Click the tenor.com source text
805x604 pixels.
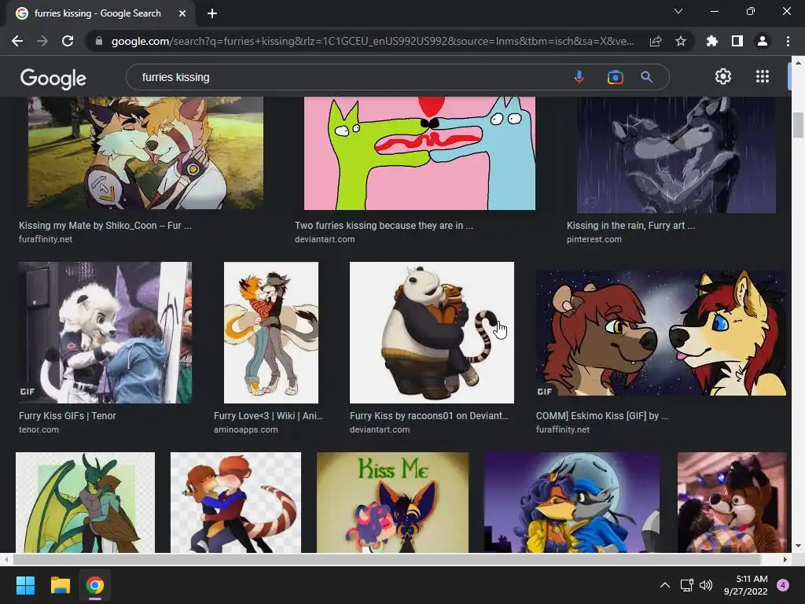[x=39, y=429]
